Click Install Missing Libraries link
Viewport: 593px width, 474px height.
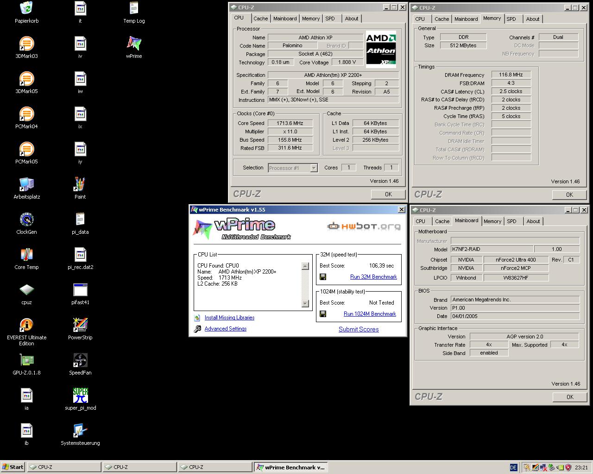(x=229, y=318)
